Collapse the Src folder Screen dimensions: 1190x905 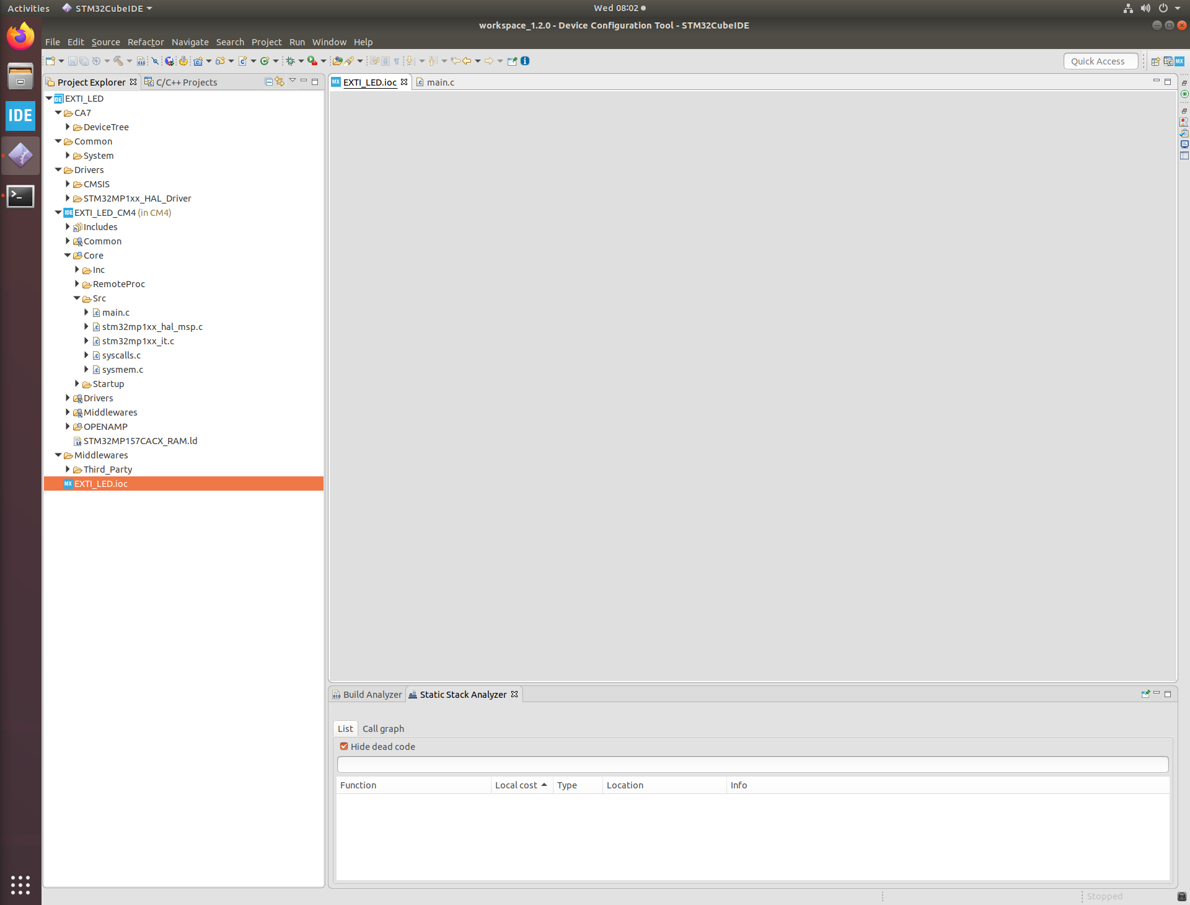77,298
